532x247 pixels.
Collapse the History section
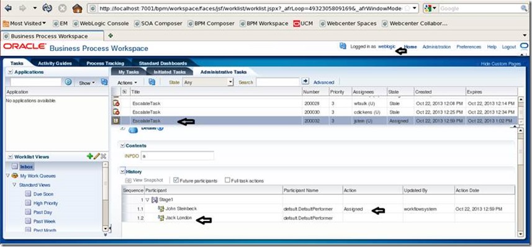pos(122,172)
